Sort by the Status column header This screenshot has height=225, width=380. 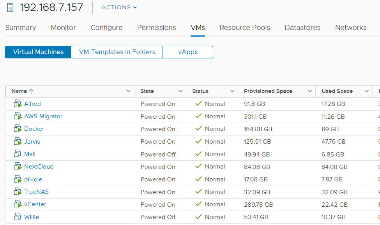coord(200,91)
